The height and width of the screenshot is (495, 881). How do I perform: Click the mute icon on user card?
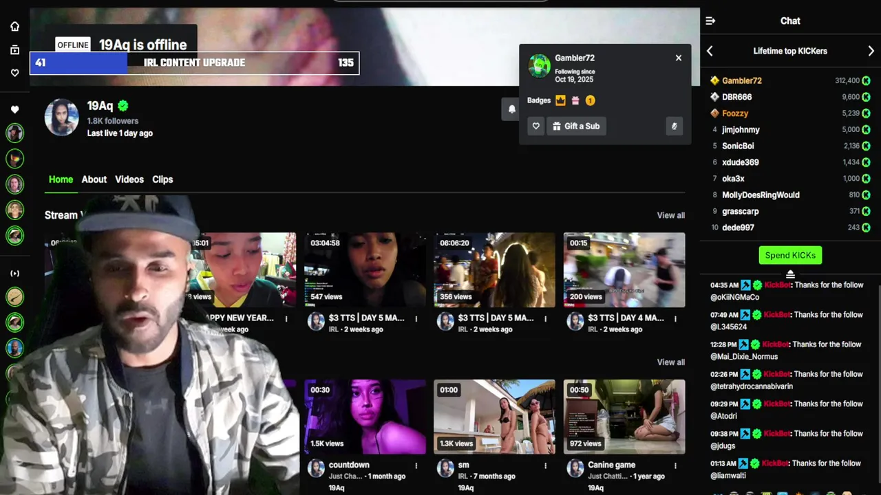coord(674,126)
